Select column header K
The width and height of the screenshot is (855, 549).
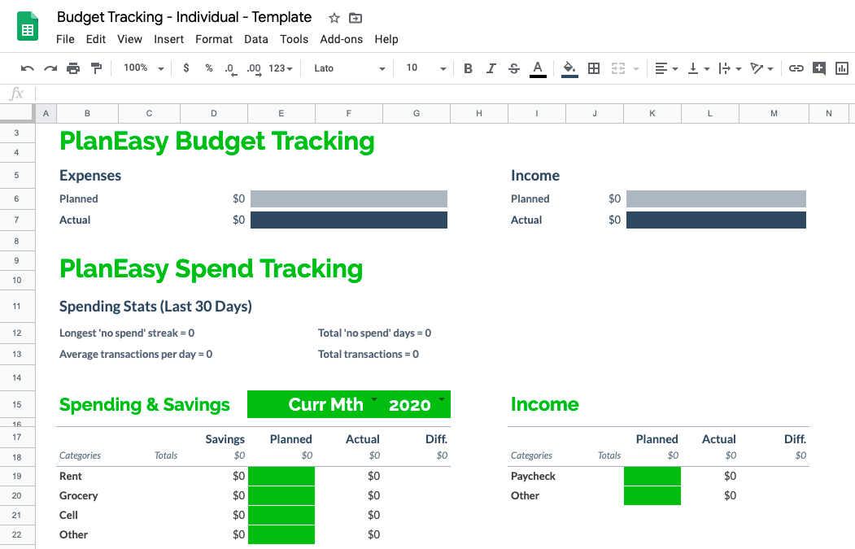(x=652, y=113)
